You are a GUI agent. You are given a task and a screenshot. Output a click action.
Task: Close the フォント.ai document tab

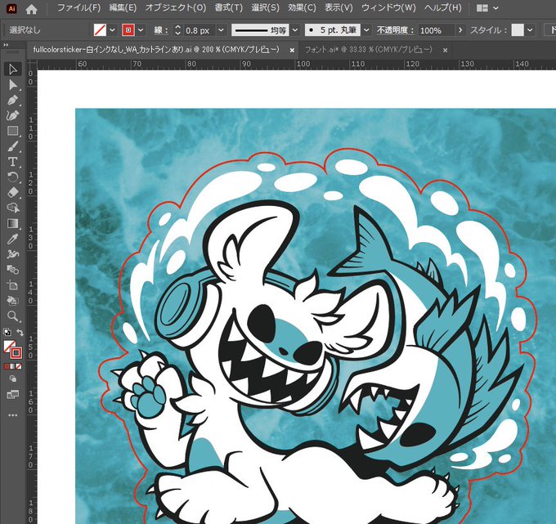[445, 51]
